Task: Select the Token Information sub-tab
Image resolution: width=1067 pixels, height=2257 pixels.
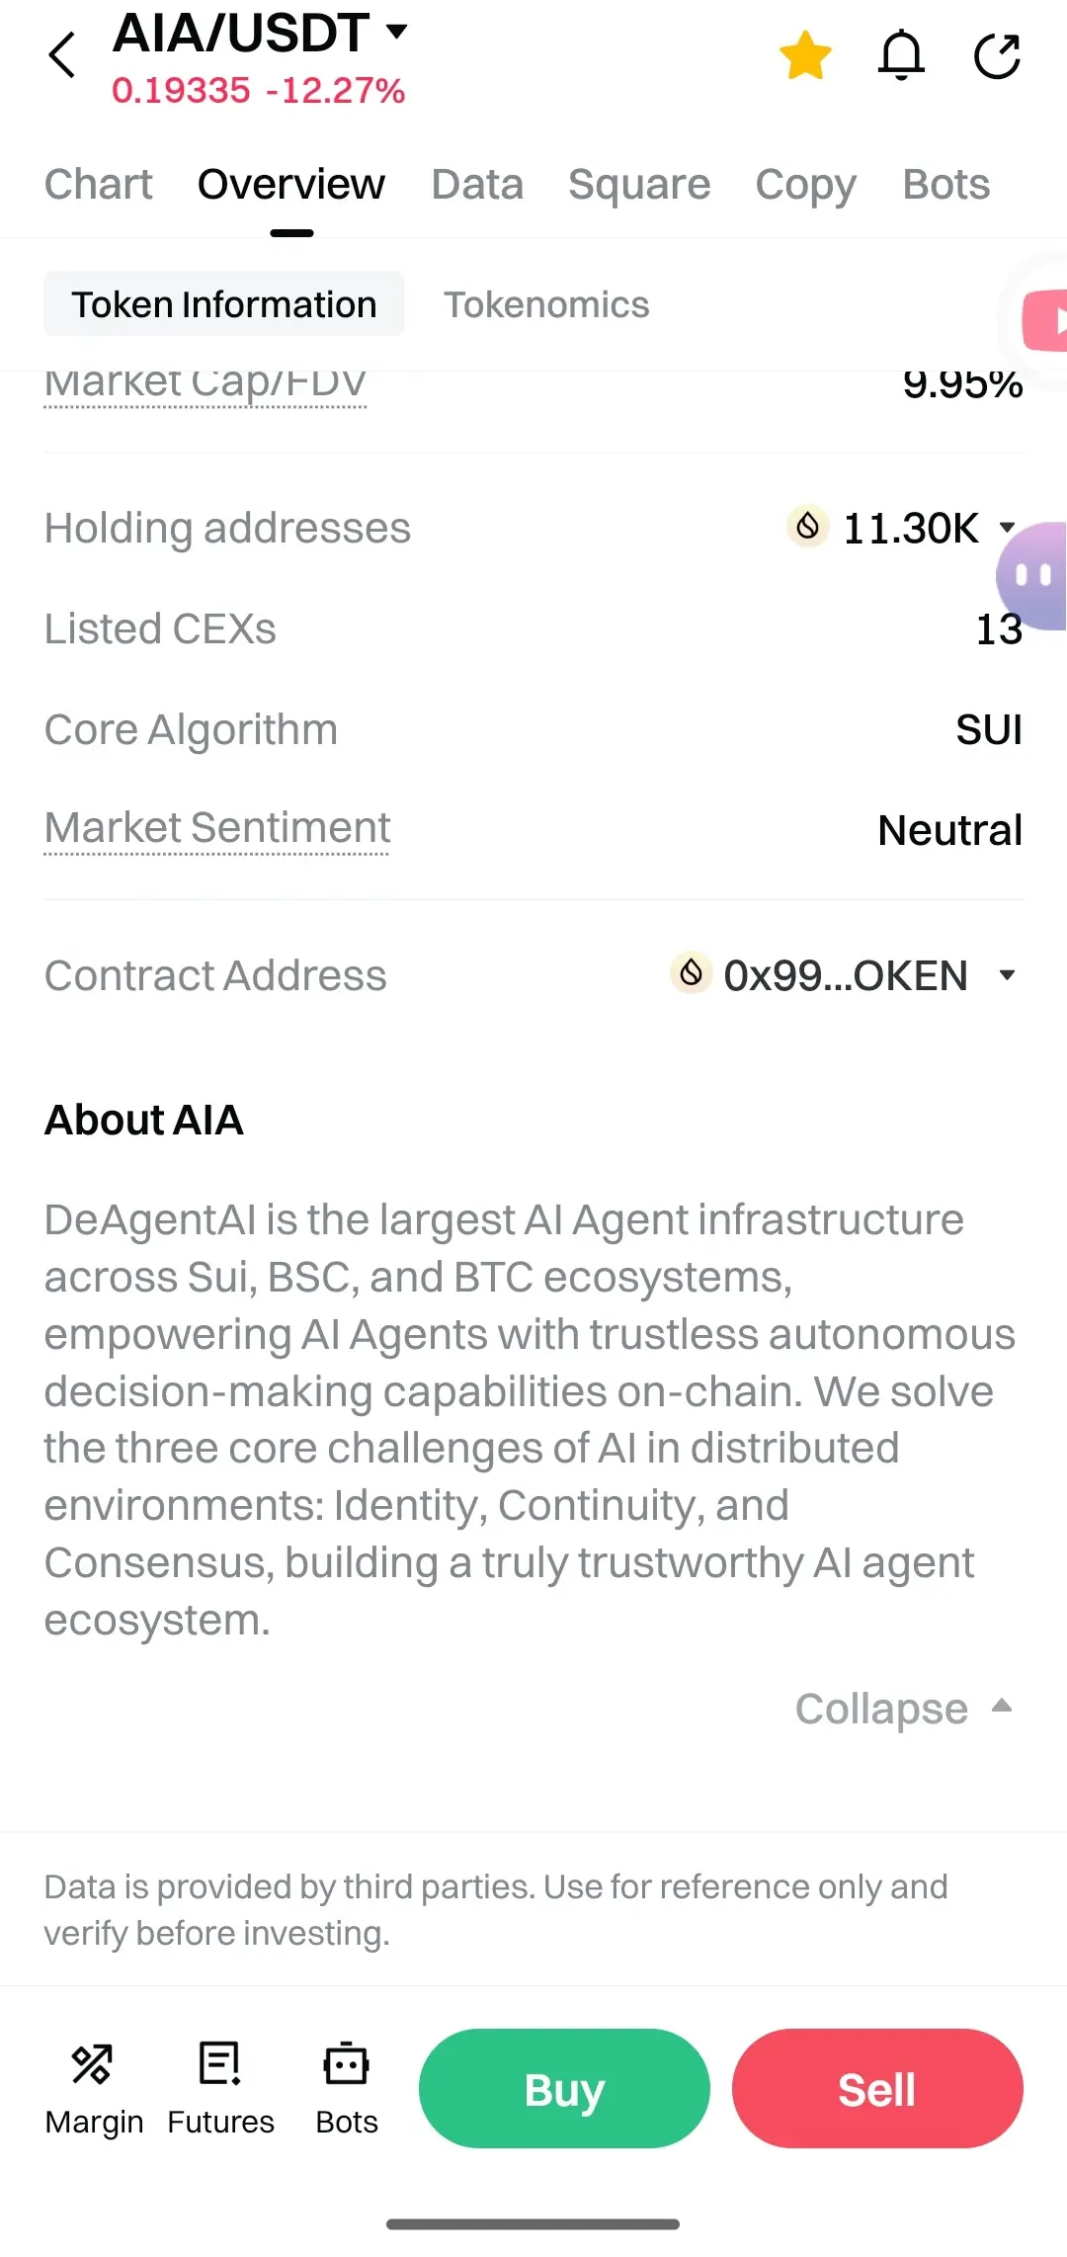Action: [224, 304]
